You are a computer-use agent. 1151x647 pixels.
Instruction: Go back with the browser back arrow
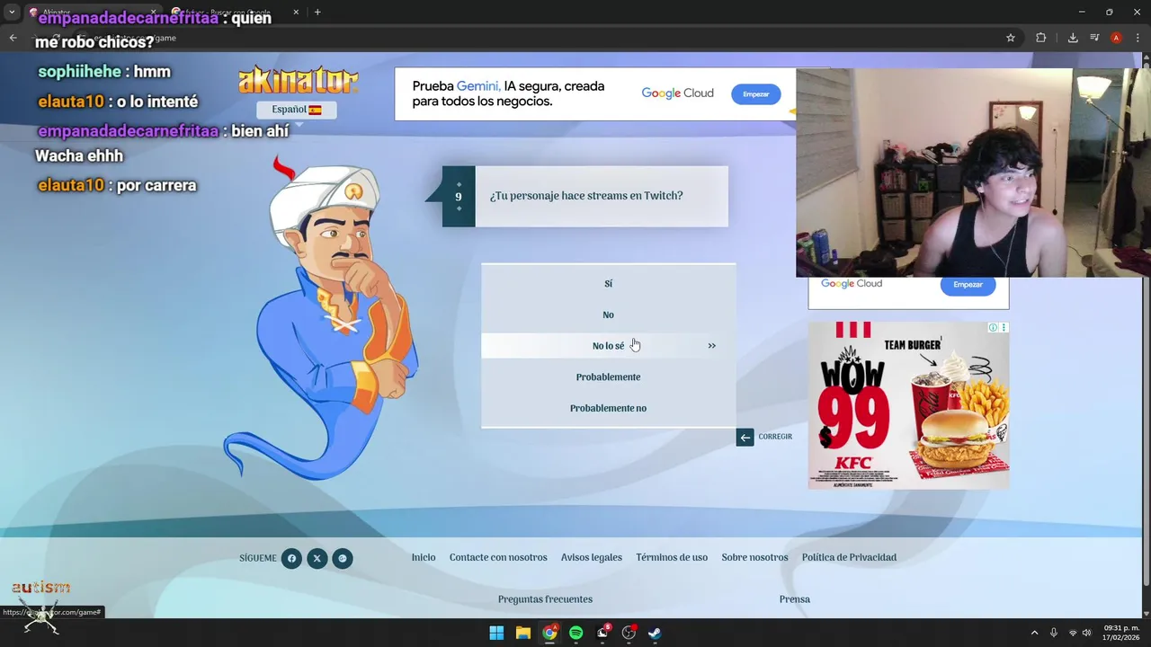tap(13, 38)
